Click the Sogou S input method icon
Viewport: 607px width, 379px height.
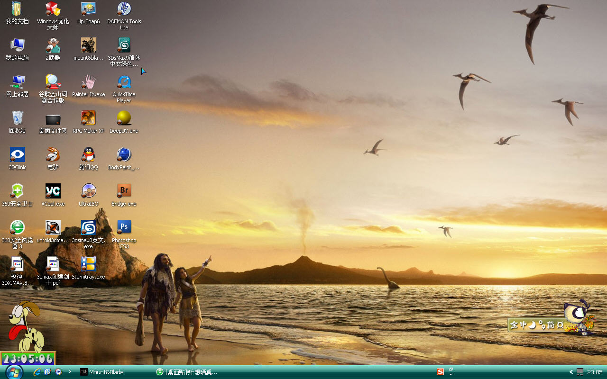(x=440, y=372)
